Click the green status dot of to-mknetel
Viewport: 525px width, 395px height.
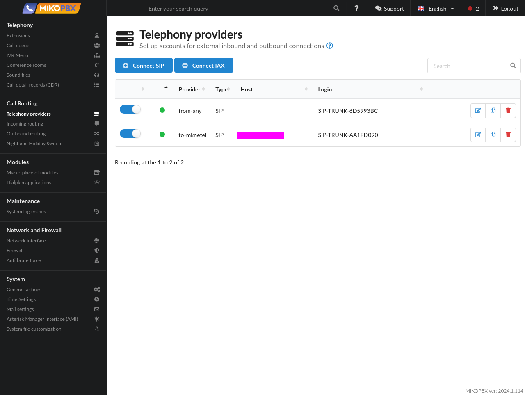point(162,134)
